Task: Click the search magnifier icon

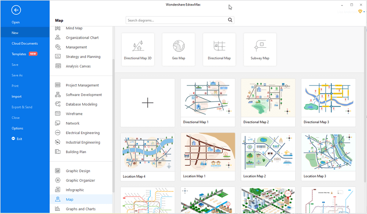Action: 230,20
